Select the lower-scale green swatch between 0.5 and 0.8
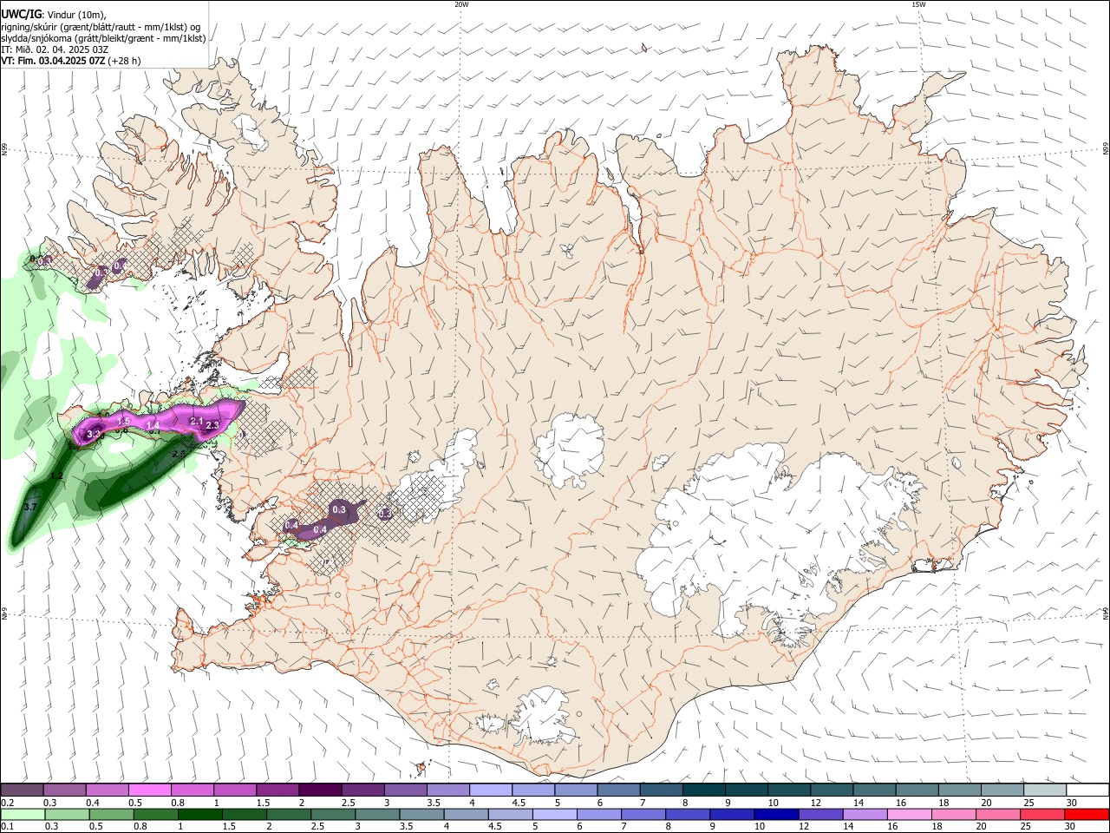The width and height of the screenshot is (1110, 833). (112, 814)
